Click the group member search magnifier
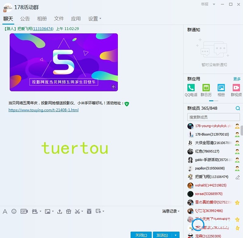The width and height of the screenshot is (243, 238). 238,108
